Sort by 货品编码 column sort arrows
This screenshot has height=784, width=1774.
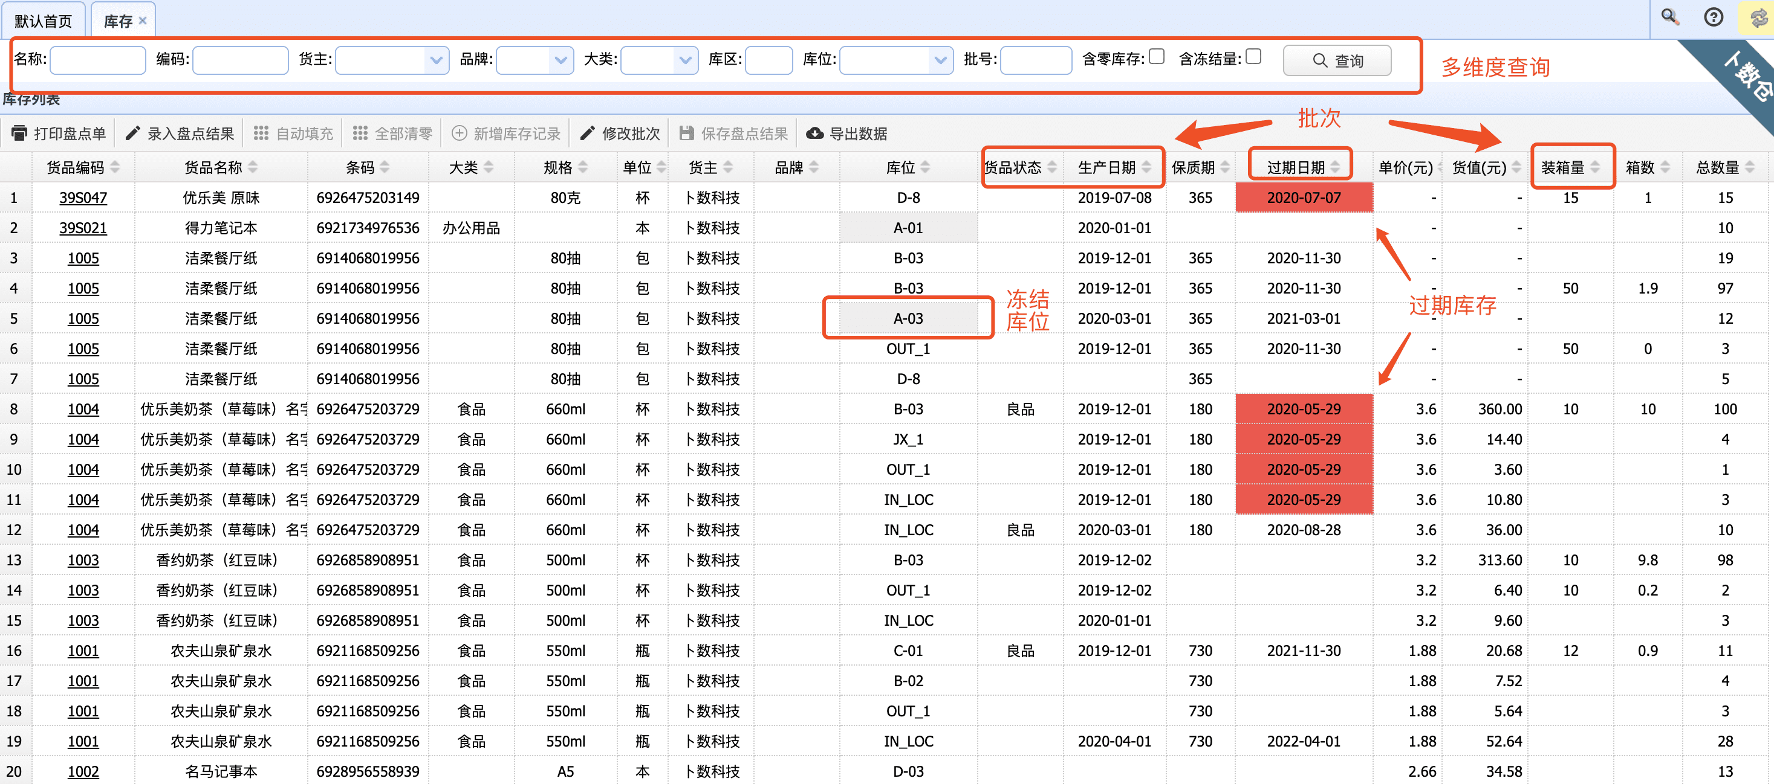(115, 167)
